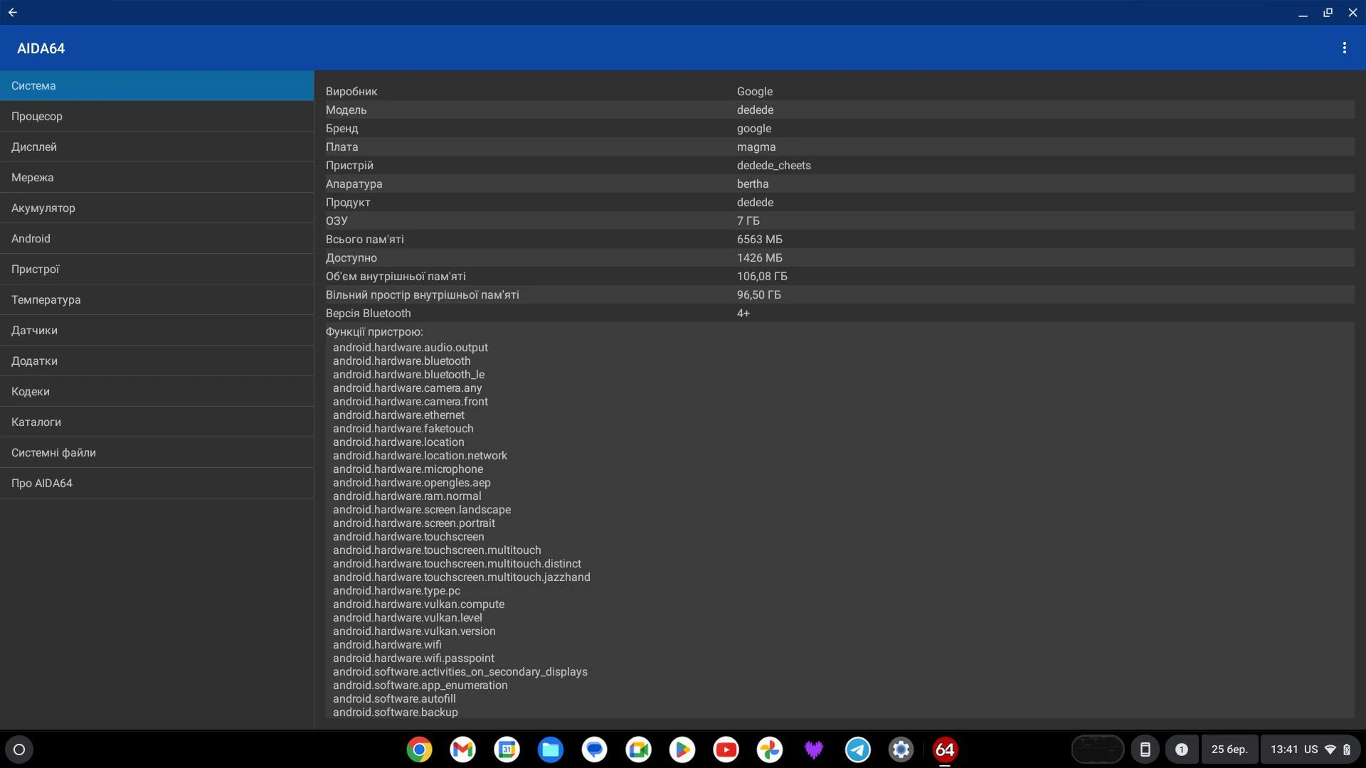Click the AIDA64 app title

pyautogui.click(x=41, y=48)
